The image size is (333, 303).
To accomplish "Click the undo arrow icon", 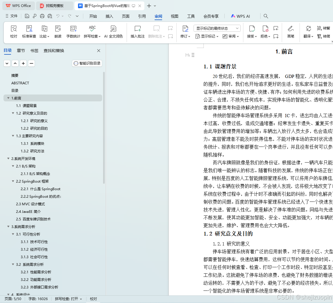I will [x=58, y=16].
